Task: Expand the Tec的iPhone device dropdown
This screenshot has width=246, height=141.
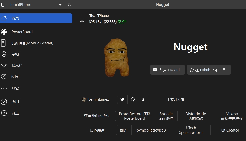Action: coord(60,5)
